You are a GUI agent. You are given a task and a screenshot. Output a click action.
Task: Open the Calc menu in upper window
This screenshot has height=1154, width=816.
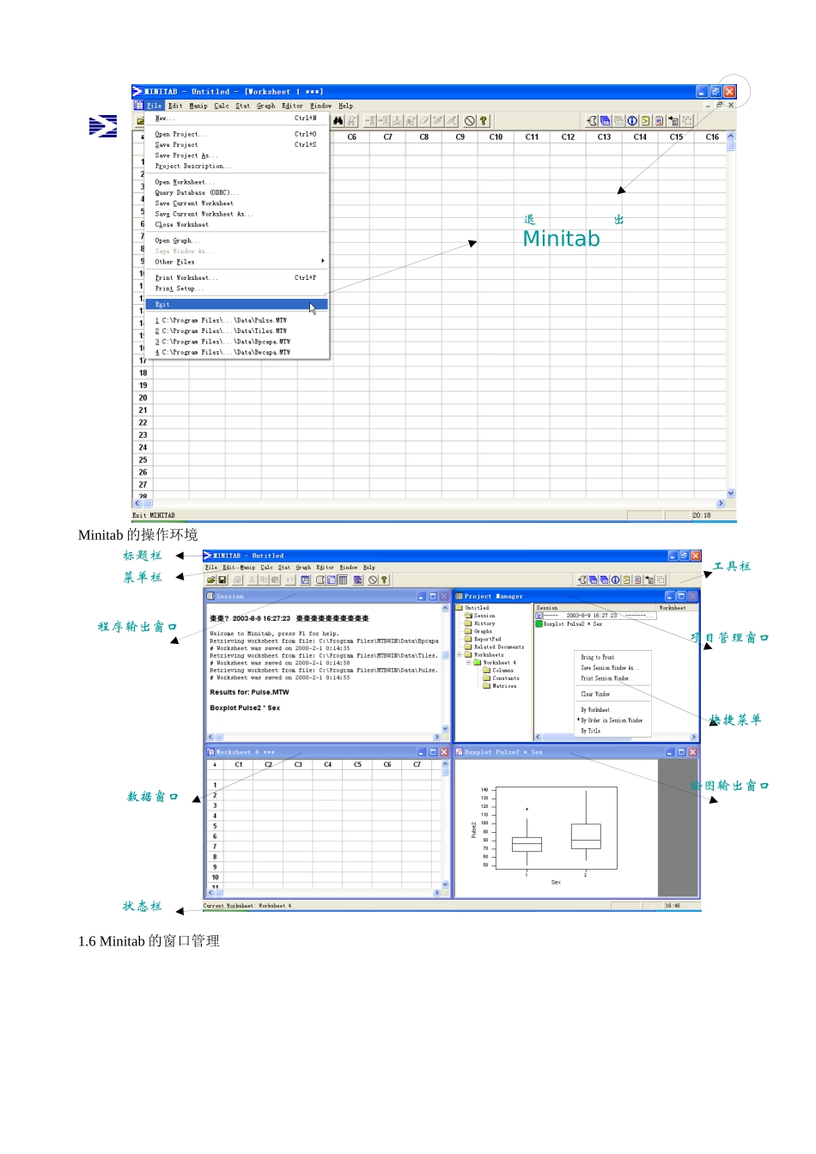(x=221, y=106)
